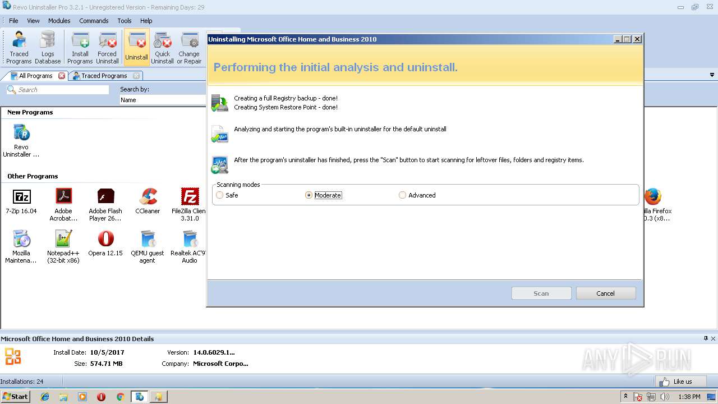Click the Windows Start button
Screen dimensions: 718x404
(x=16, y=397)
